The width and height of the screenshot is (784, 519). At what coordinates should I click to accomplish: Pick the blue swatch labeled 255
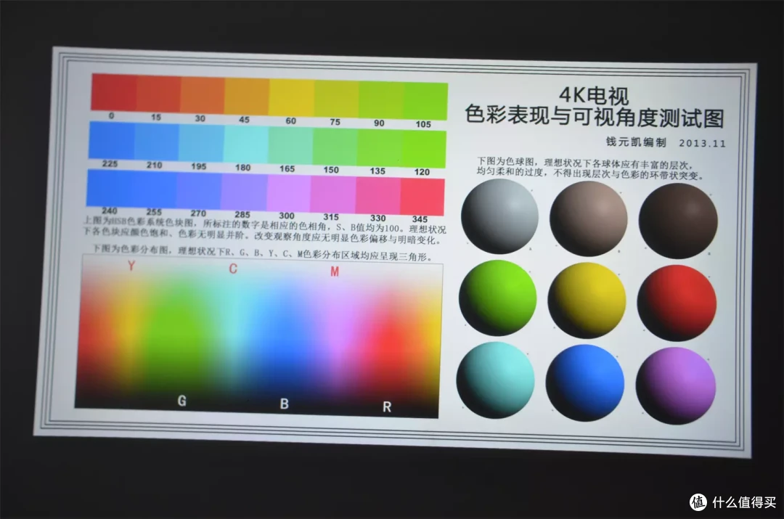coord(155,190)
